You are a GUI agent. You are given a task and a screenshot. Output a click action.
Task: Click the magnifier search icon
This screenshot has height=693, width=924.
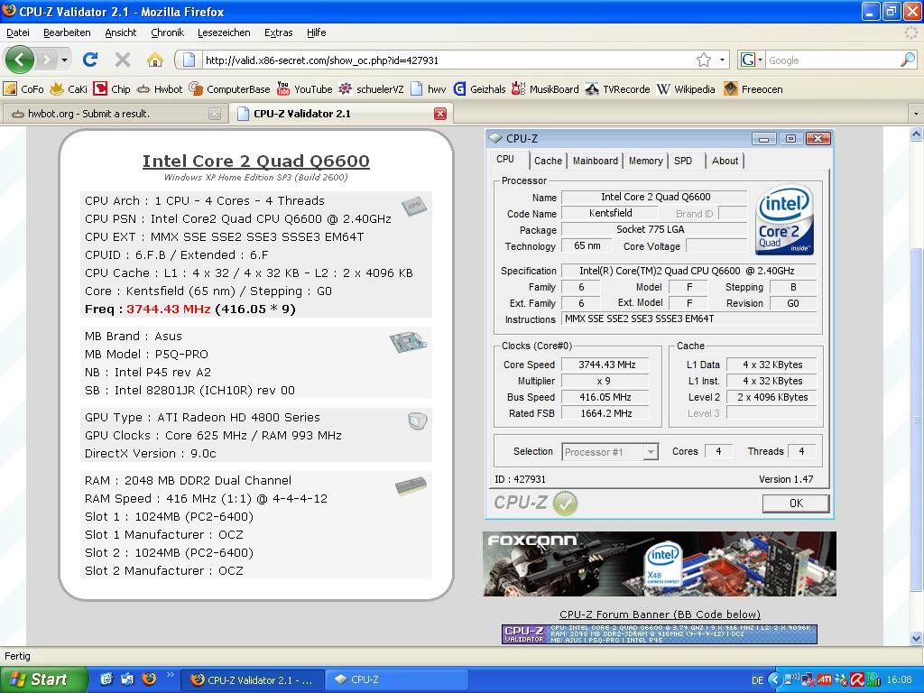click(x=908, y=60)
